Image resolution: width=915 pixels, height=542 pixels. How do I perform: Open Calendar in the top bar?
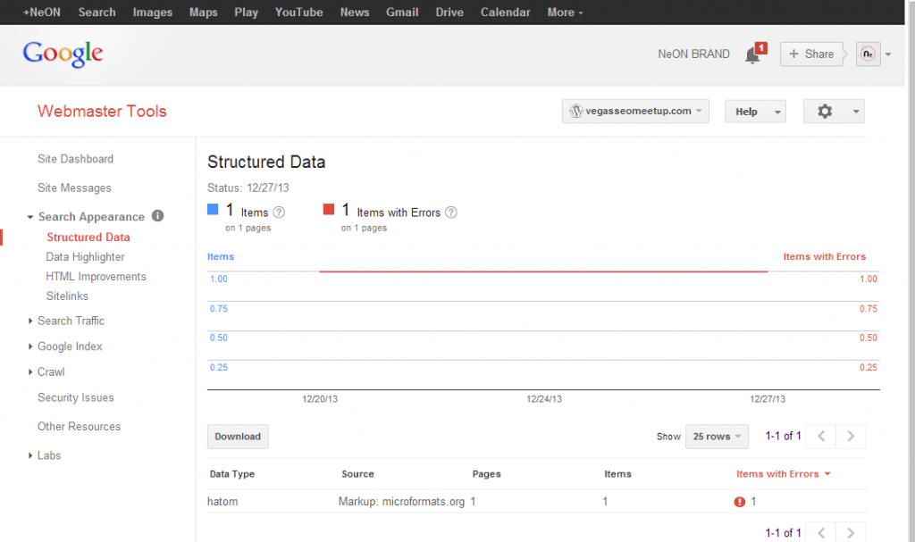tap(506, 13)
